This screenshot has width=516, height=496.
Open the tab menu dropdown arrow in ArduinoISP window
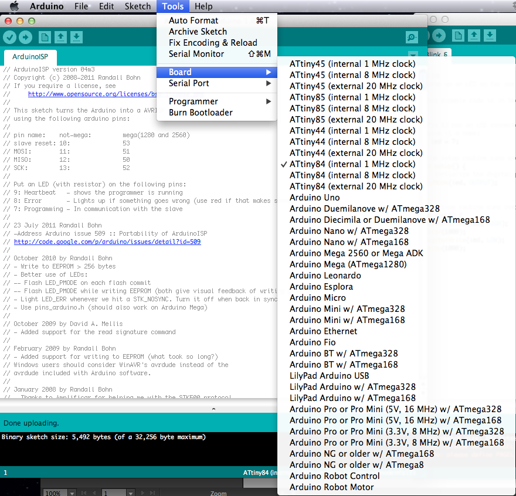(413, 54)
